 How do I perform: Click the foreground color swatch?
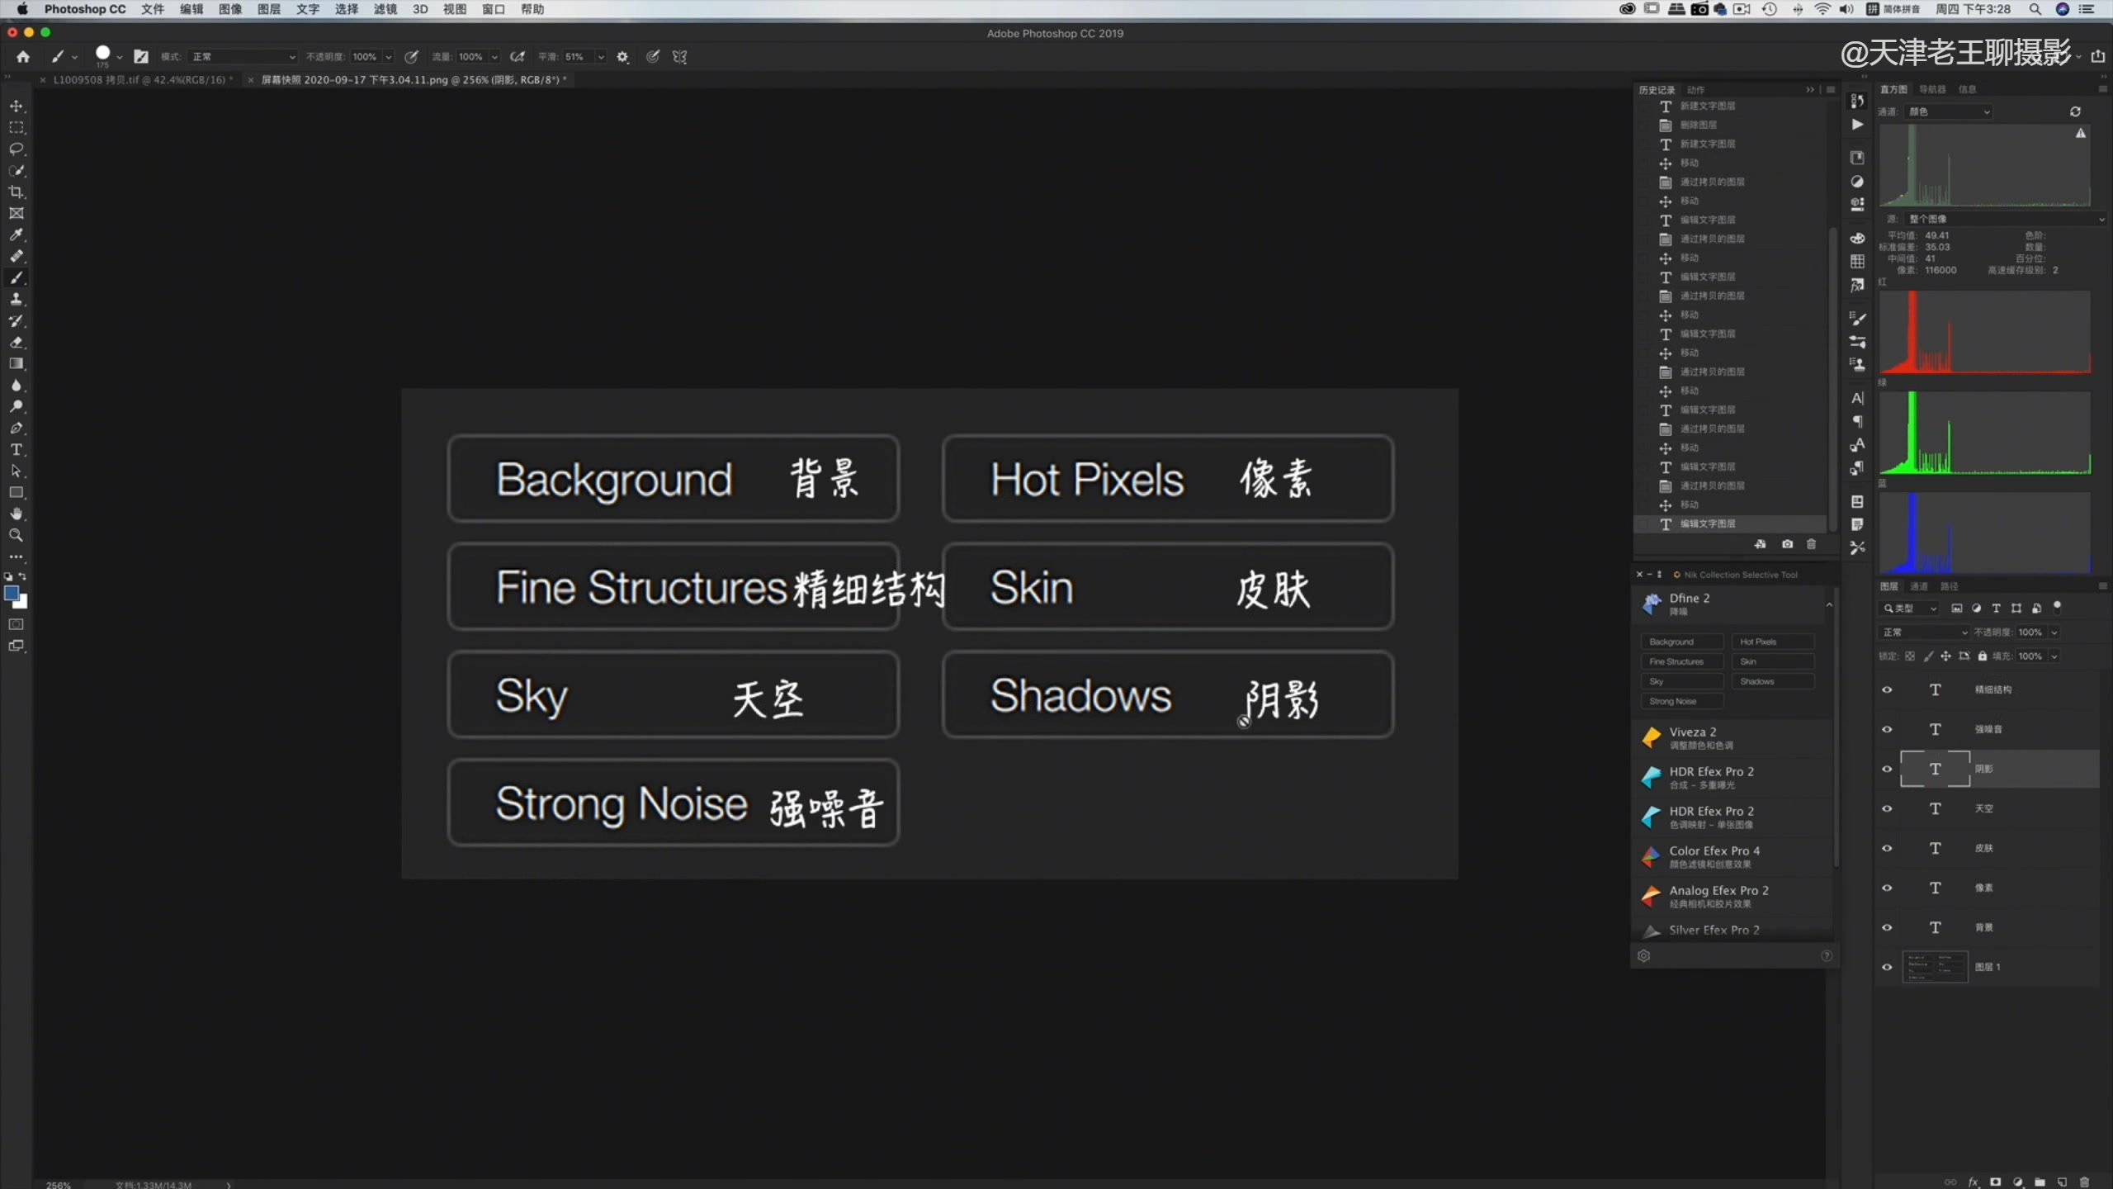point(12,594)
